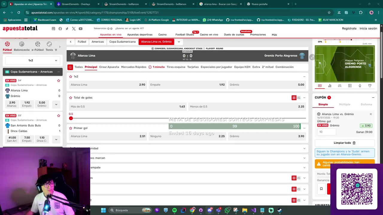Open the Facebook social icon in header

[x=60, y=29]
